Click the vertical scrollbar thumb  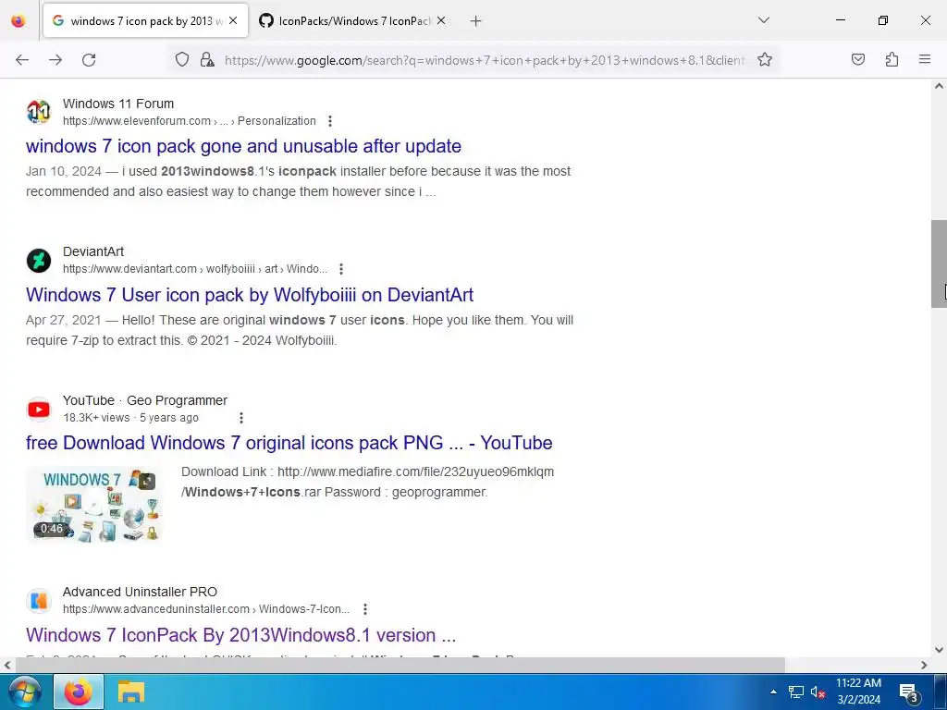point(939,263)
